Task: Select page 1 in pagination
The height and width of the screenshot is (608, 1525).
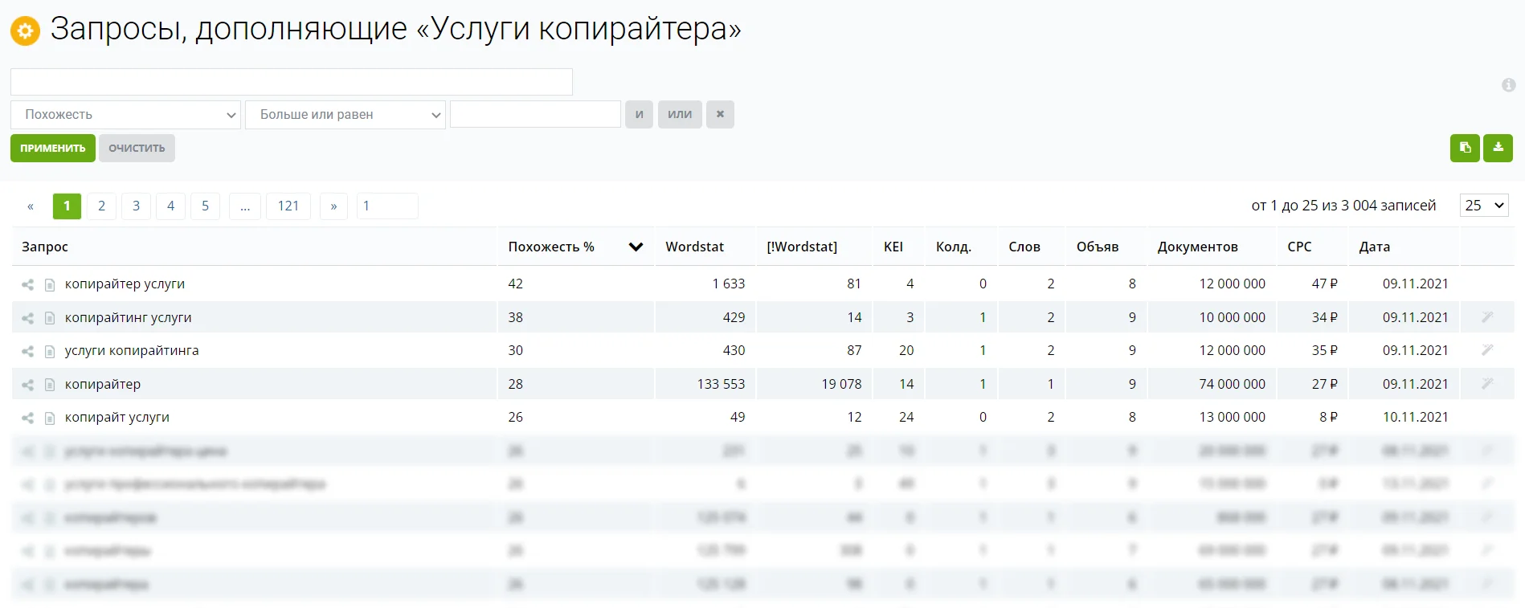Action: [x=67, y=206]
